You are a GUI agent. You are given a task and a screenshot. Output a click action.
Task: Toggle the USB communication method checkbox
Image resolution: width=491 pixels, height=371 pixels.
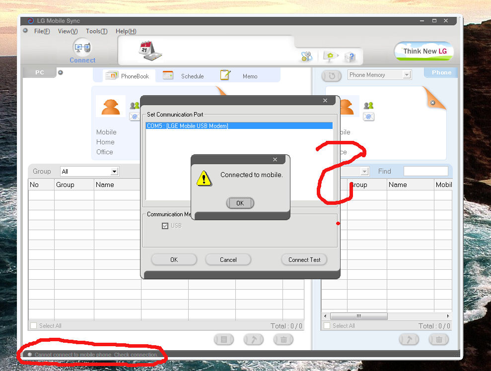click(165, 226)
